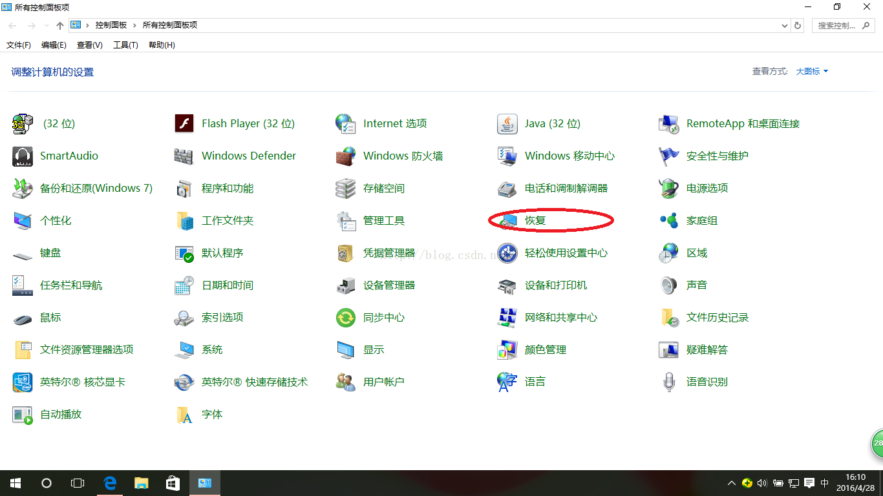Refresh the control panel view
883x496 pixels.
tap(798, 25)
